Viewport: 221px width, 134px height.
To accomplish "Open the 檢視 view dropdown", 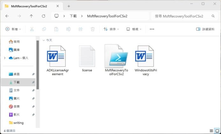I will (x=134, y=29).
